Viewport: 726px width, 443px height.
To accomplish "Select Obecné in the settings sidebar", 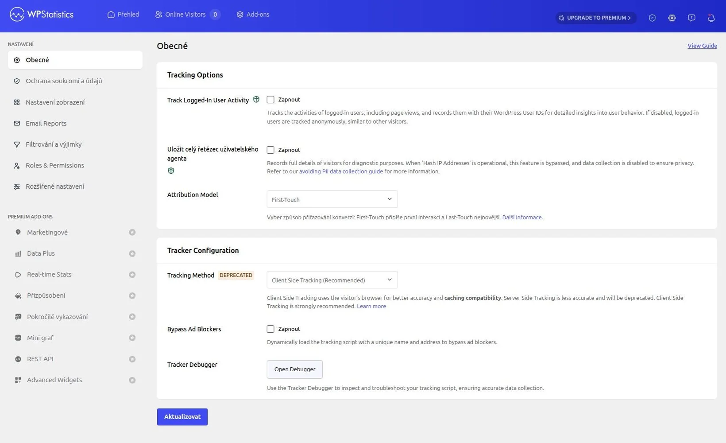I will point(75,60).
